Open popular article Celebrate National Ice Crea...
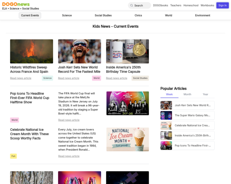Viewport: 231px width, 184px height. [192, 125]
